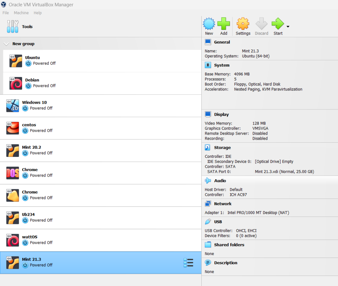Click the 'OHCI, EHCI' USB controller value
The height and width of the screenshot is (286, 338).
[x=246, y=231]
